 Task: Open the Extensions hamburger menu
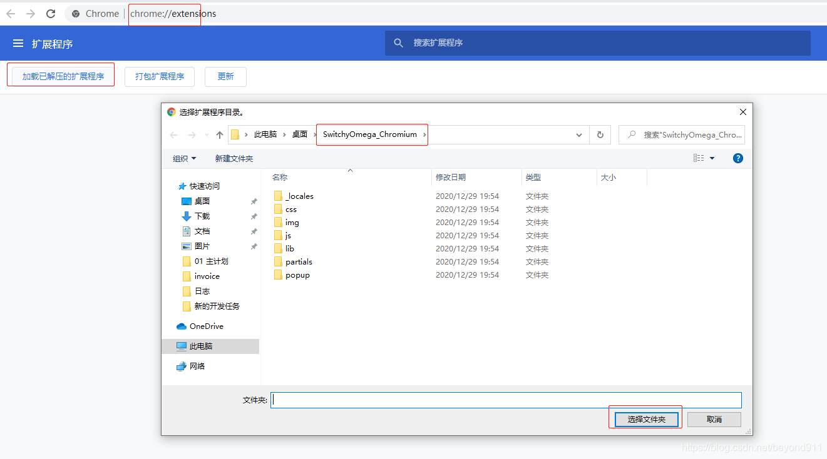[18, 44]
